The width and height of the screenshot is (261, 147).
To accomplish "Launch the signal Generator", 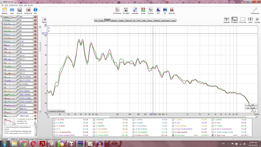I will 134,10.
